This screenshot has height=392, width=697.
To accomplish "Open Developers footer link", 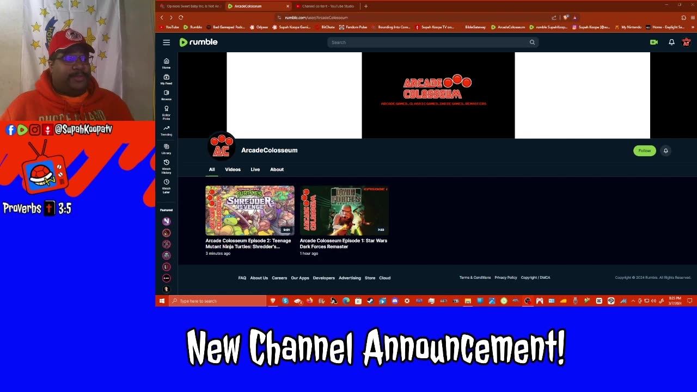I will pos(324,278).
